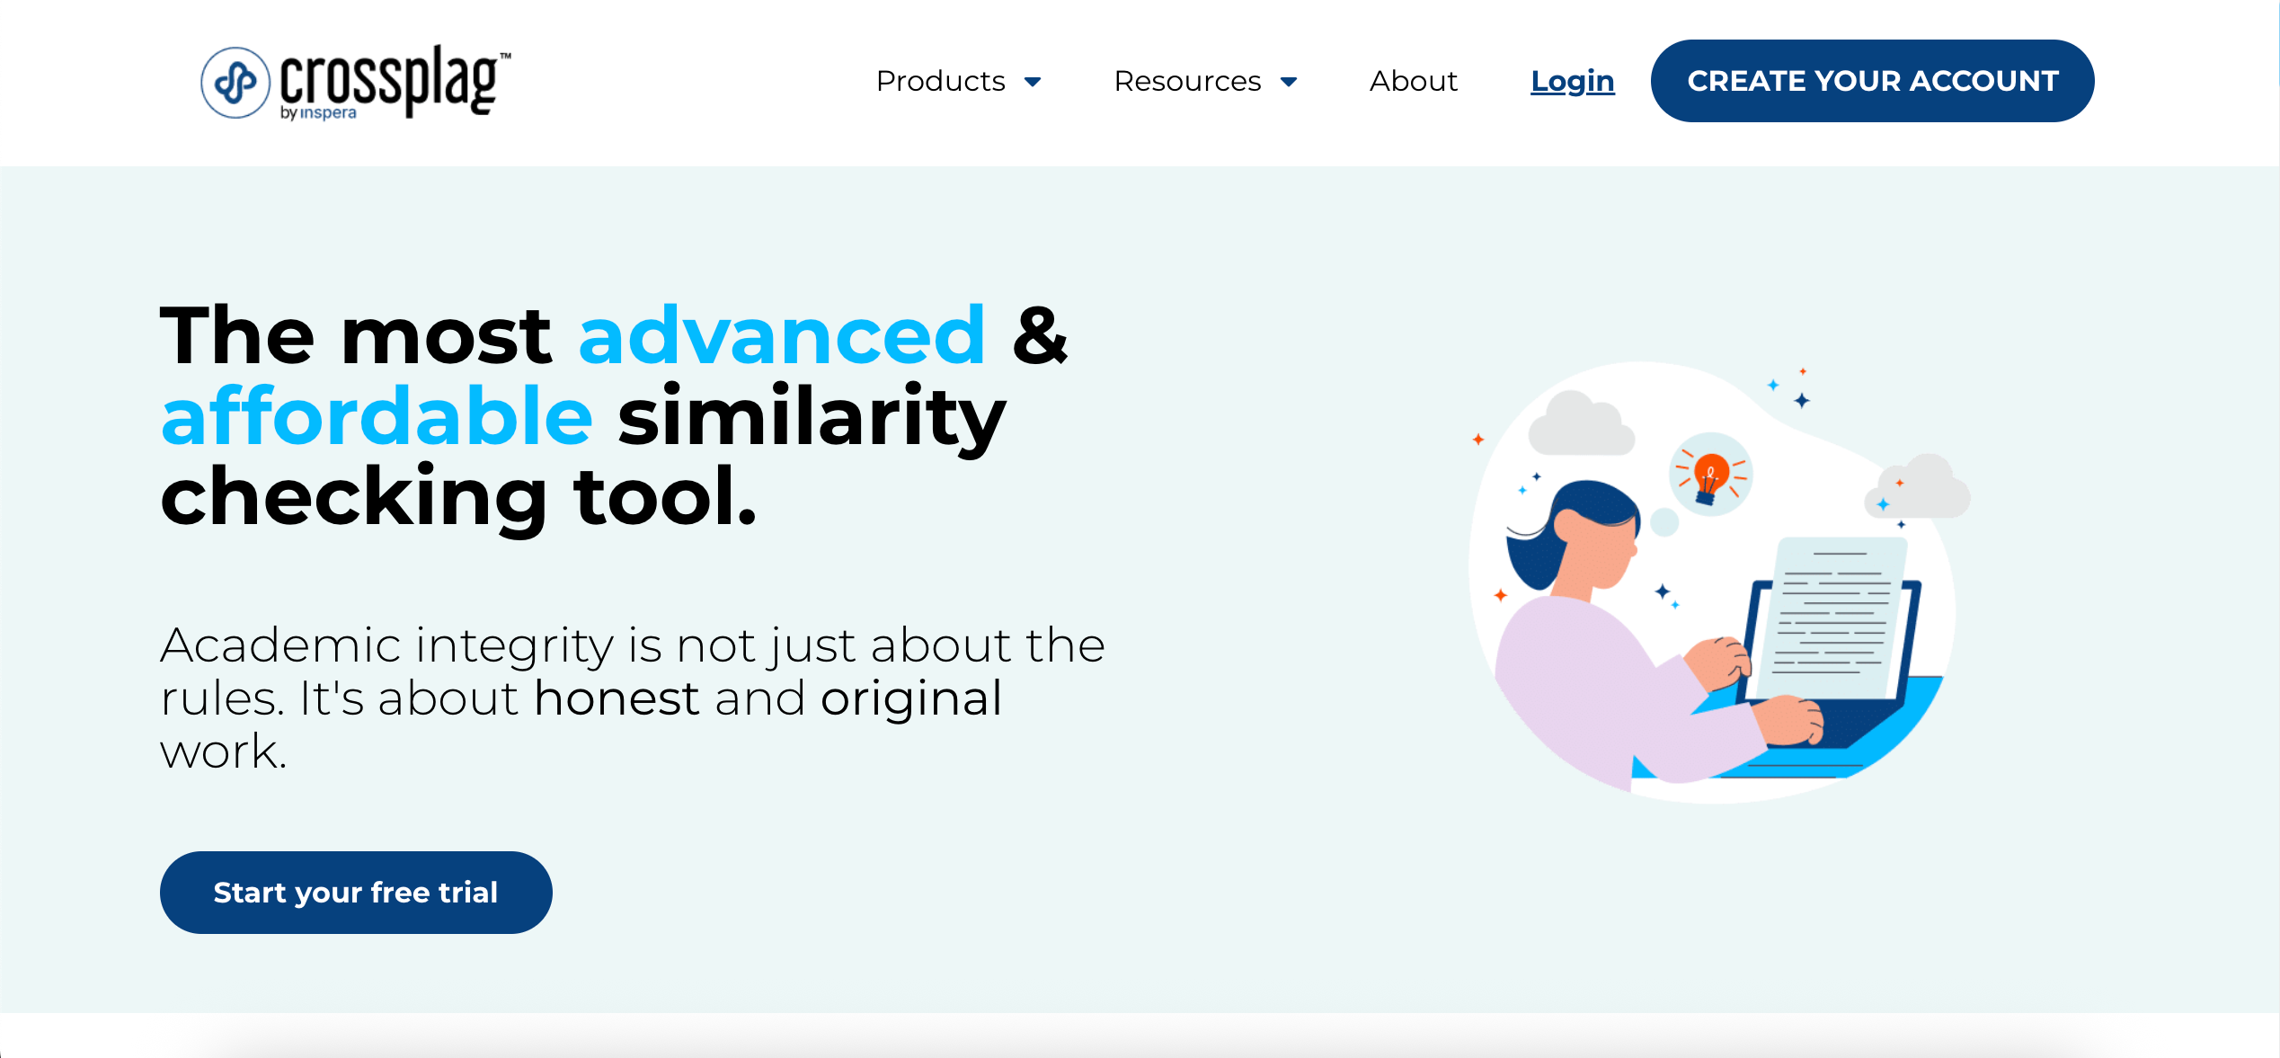Click the 'advanced' highlighted headline word
The image size is (2280, 1058).
tap(782, 335)
